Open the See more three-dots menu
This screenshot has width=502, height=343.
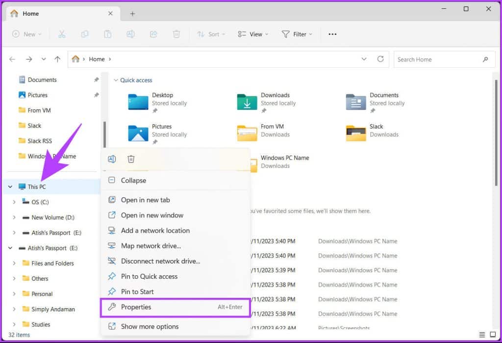coord(332,34)
